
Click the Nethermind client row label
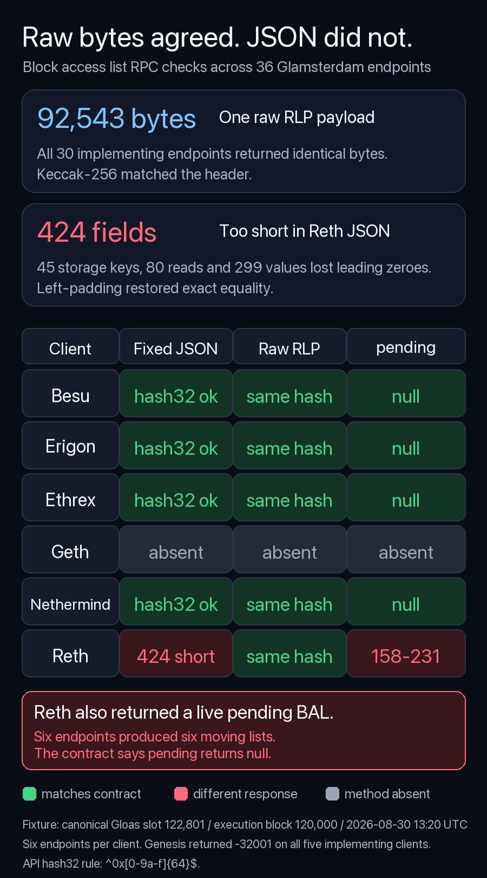(70, 602)
